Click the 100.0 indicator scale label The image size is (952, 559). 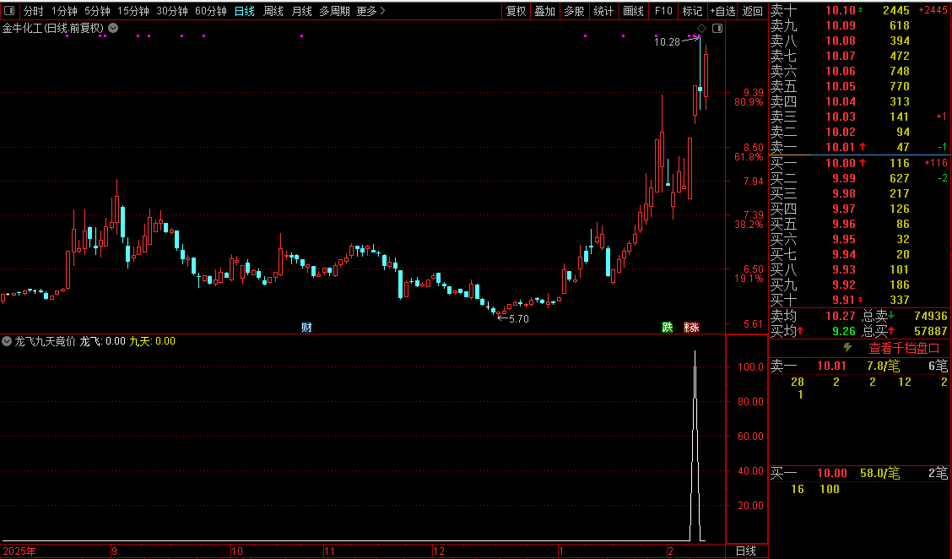tap(750, 367)
